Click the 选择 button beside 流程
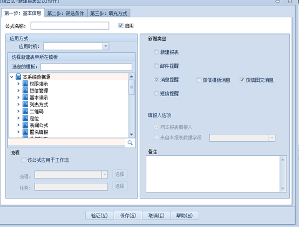 [x=120, y=174]
